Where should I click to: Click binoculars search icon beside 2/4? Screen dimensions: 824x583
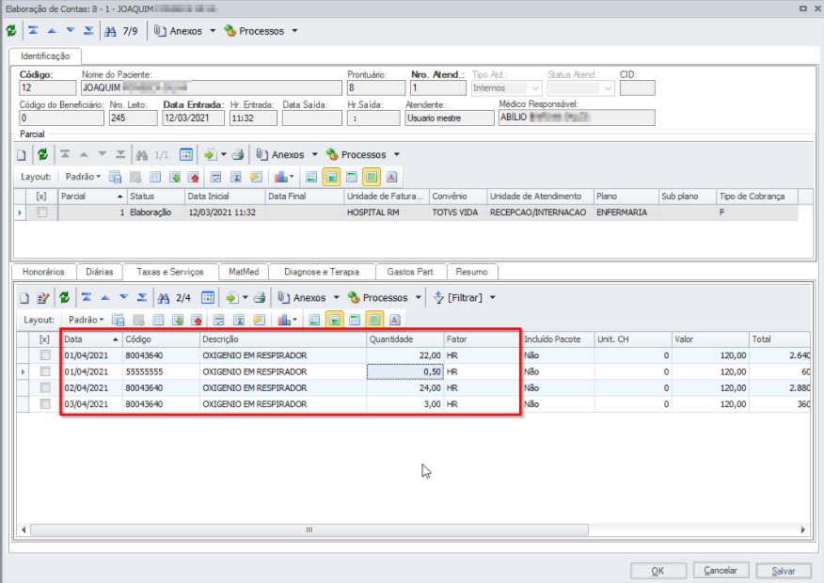click(x=164, y=298)
